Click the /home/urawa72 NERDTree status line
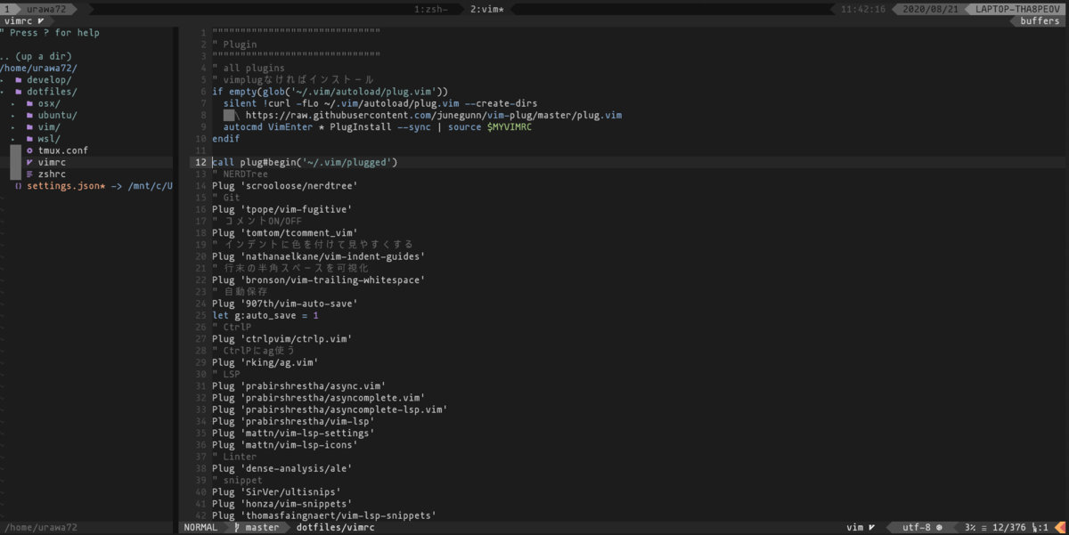Image resolution: width=1069 pixels, height=535 pixels. (x=39, y=528)
